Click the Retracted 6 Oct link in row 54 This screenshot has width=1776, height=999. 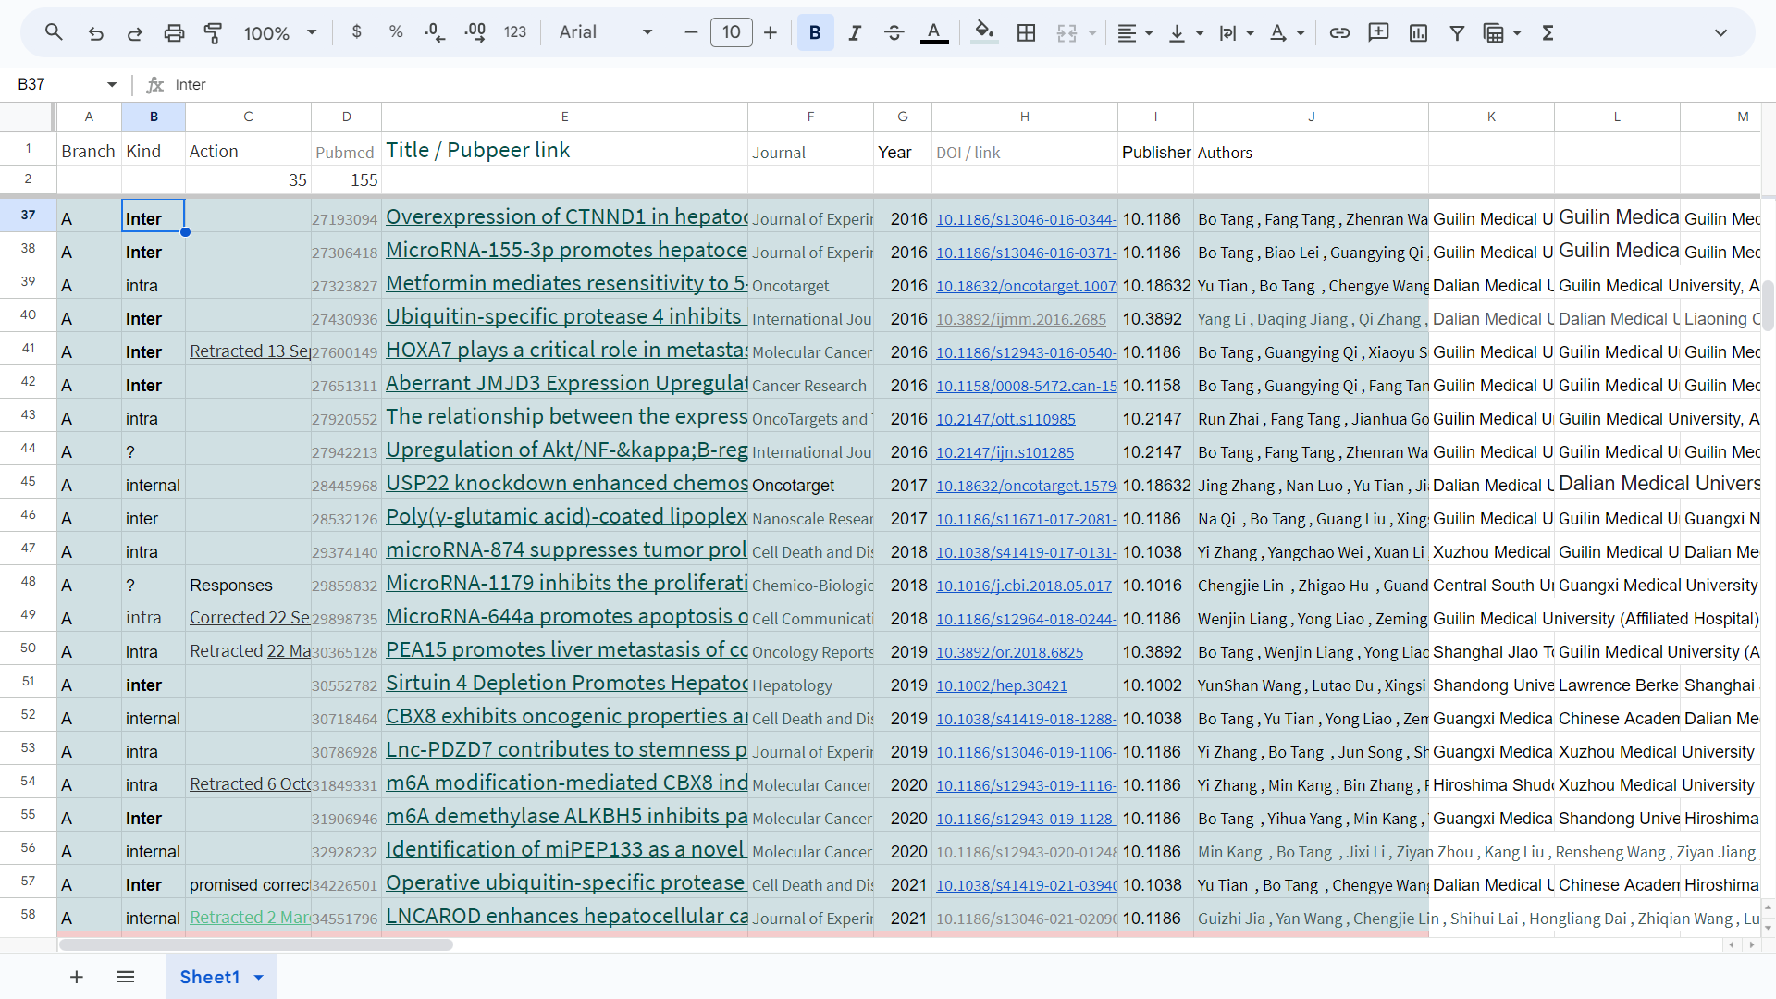[249, 784]
